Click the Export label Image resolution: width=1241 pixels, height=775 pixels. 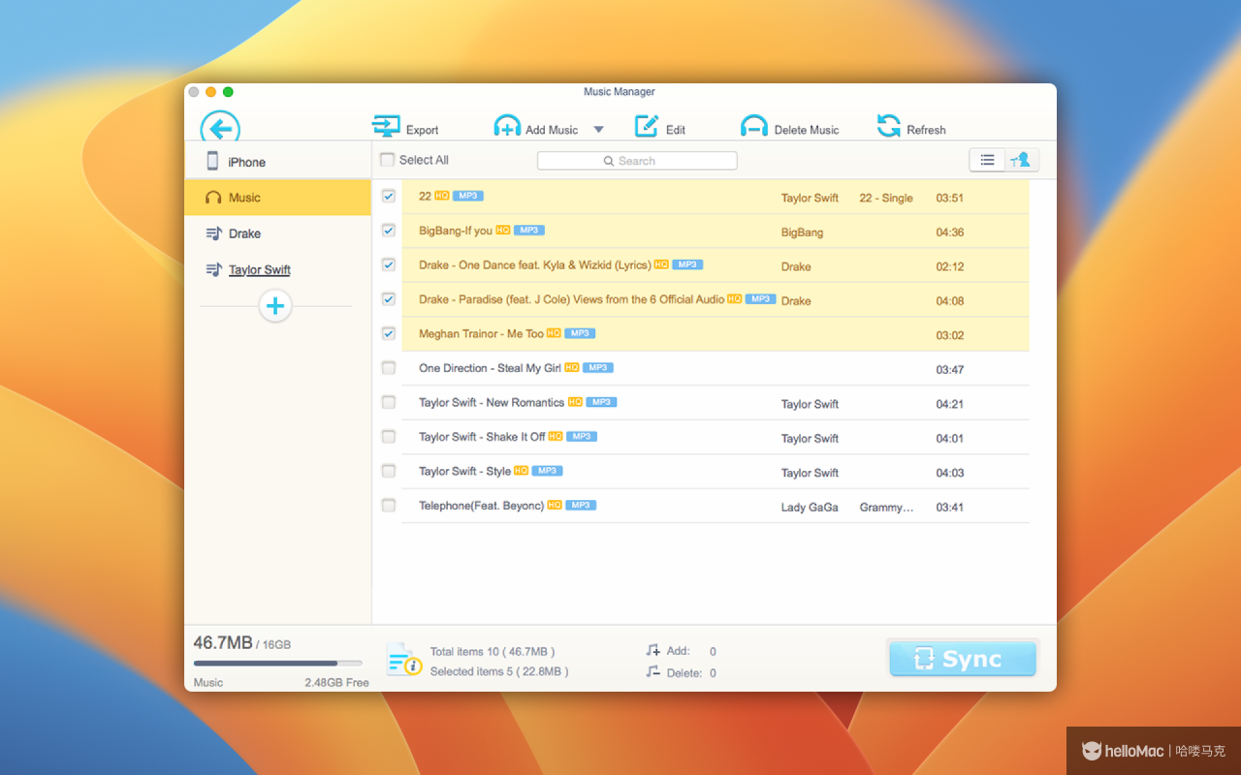423,130
